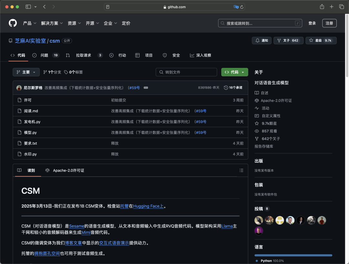Click the 登录 sign-in link

click(x=312, y=23)
